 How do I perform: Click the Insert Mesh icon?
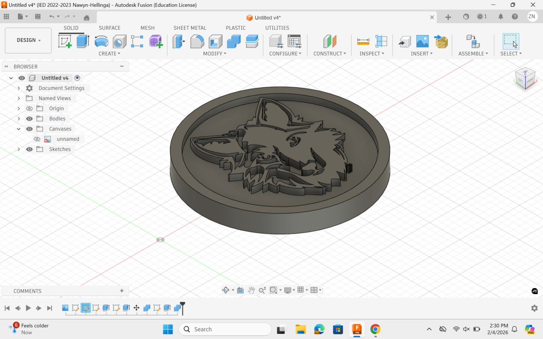tap(442, 42)
